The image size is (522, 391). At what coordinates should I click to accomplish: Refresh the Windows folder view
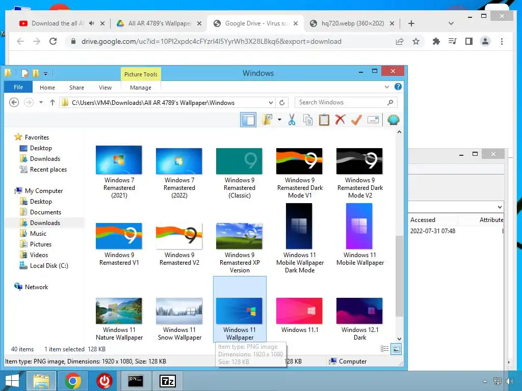coord(282,102)
